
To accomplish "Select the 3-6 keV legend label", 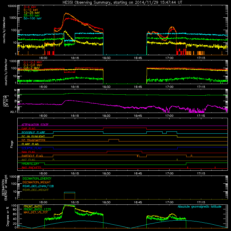I will point(30,7).
